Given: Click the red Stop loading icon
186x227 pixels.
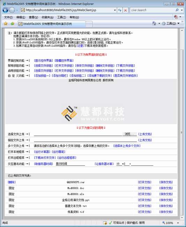Looking at the screenshot, I should tap(125, 10).
